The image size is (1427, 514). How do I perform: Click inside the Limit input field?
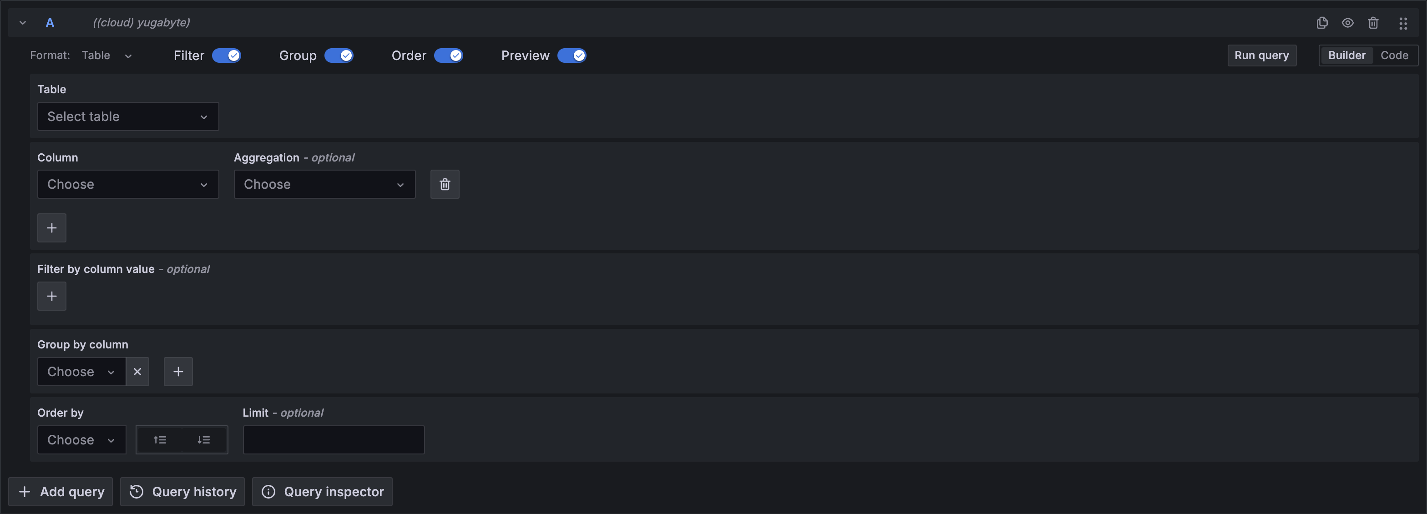click(x=333, y=439)
